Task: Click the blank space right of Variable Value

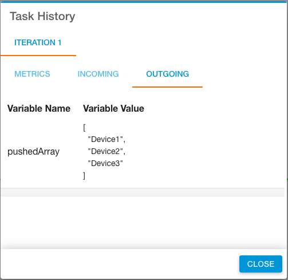Action: pos(214,108)
